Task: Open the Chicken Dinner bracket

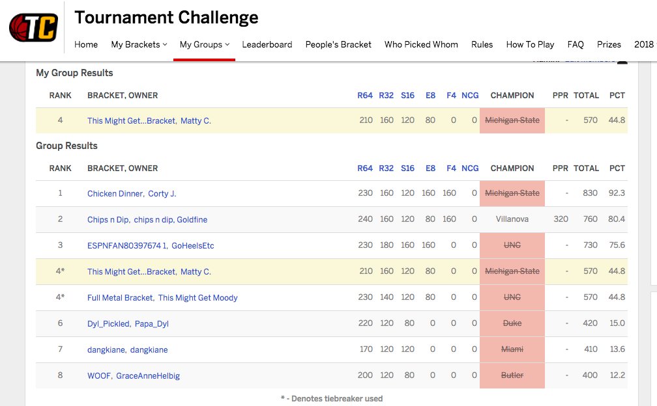Action: 115,194
